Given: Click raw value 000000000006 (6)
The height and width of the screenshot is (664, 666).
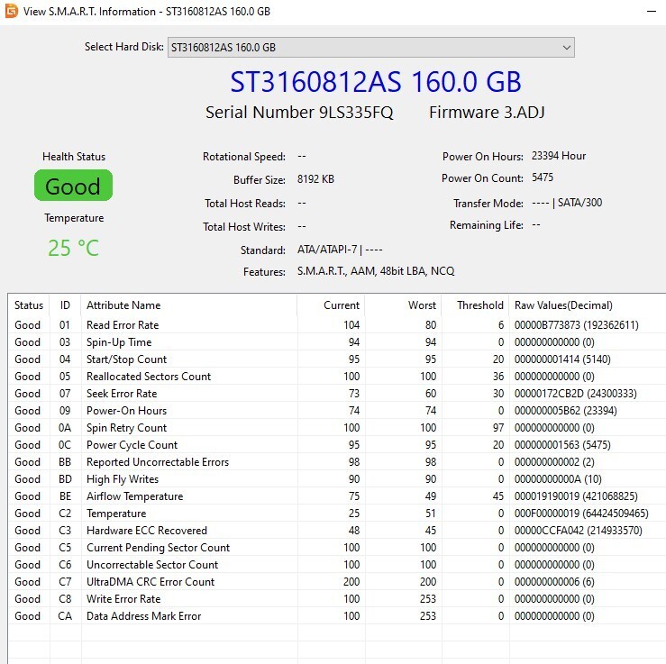Looking at the screenshot, I should 554,582.
